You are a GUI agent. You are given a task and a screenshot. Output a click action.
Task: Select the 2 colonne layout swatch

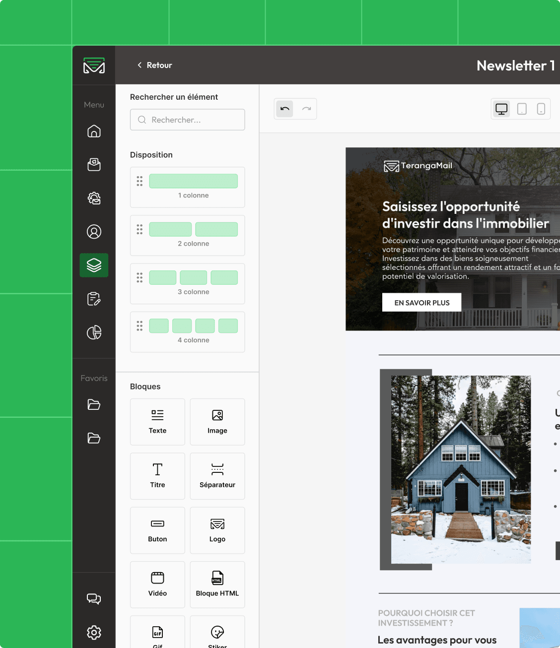187,235
